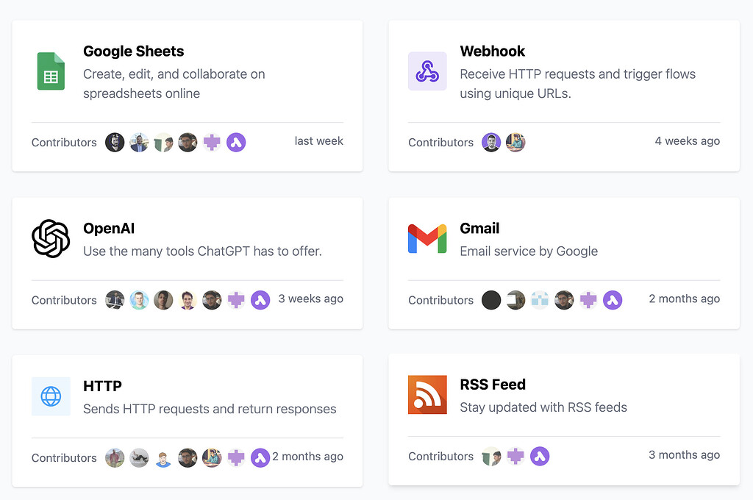Click the purple bolt avatar on RSS Feed card
Viewport: 753px width, 500px height.
point(540,456)
